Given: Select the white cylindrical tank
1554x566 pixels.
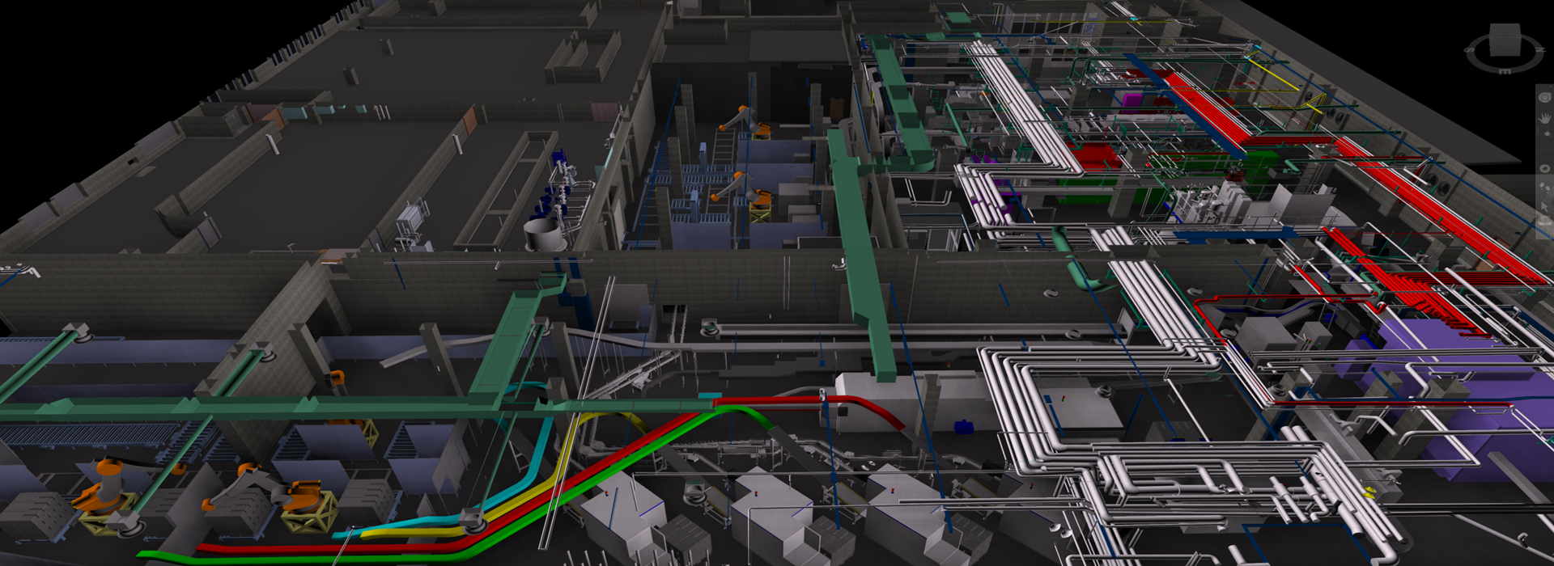Looking at the screenshot, I should pyautogui.click(x=541, y=234).
